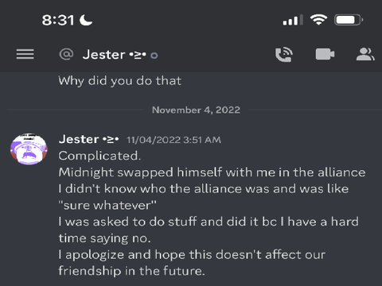Tap the "Midnight swapped himself" message line

pyautogui.click(x=212, y=172)
